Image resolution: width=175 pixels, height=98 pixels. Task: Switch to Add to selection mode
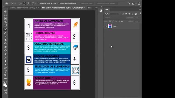[x=24, y=4]
